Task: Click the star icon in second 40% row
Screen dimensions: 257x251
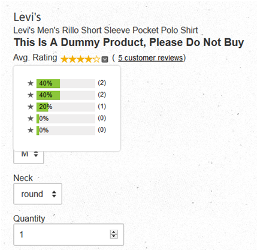Action: pyautogui.click(x=31, y=95)
